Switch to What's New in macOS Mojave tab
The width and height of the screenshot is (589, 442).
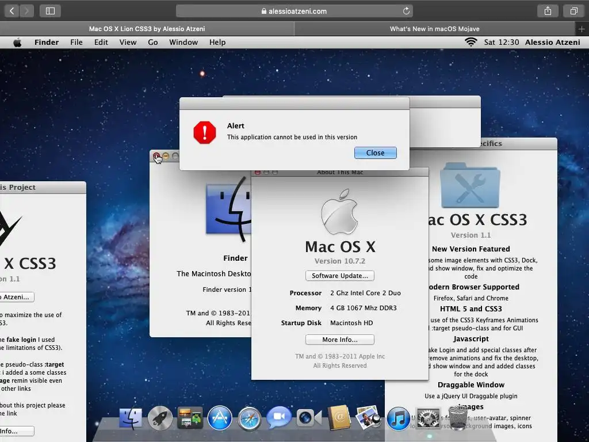coord(435,29)
